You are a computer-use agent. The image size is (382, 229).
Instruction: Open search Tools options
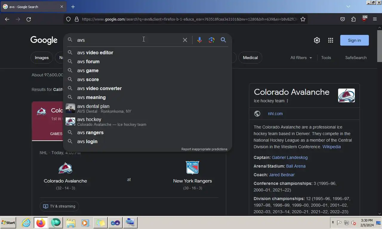coord(326,58)
